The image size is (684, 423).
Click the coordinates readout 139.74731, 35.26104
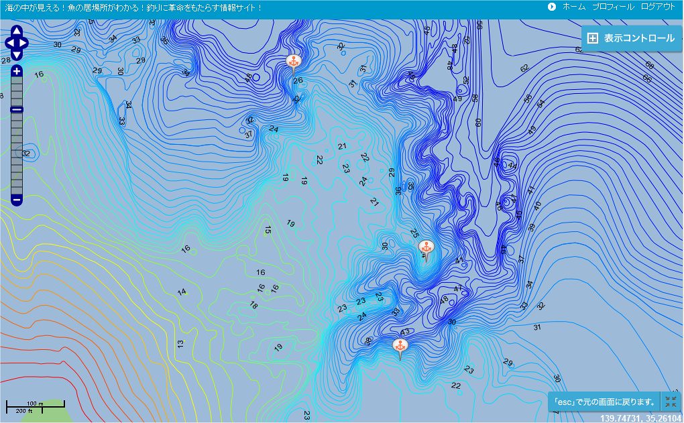click(640, 418)
